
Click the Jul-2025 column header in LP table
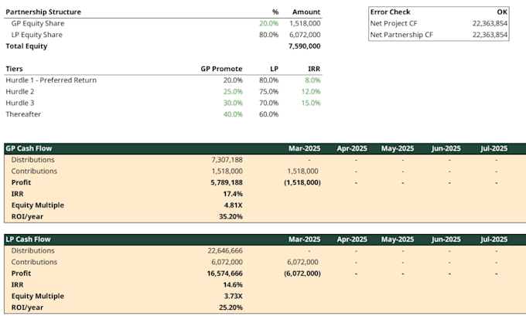[494, 240]
